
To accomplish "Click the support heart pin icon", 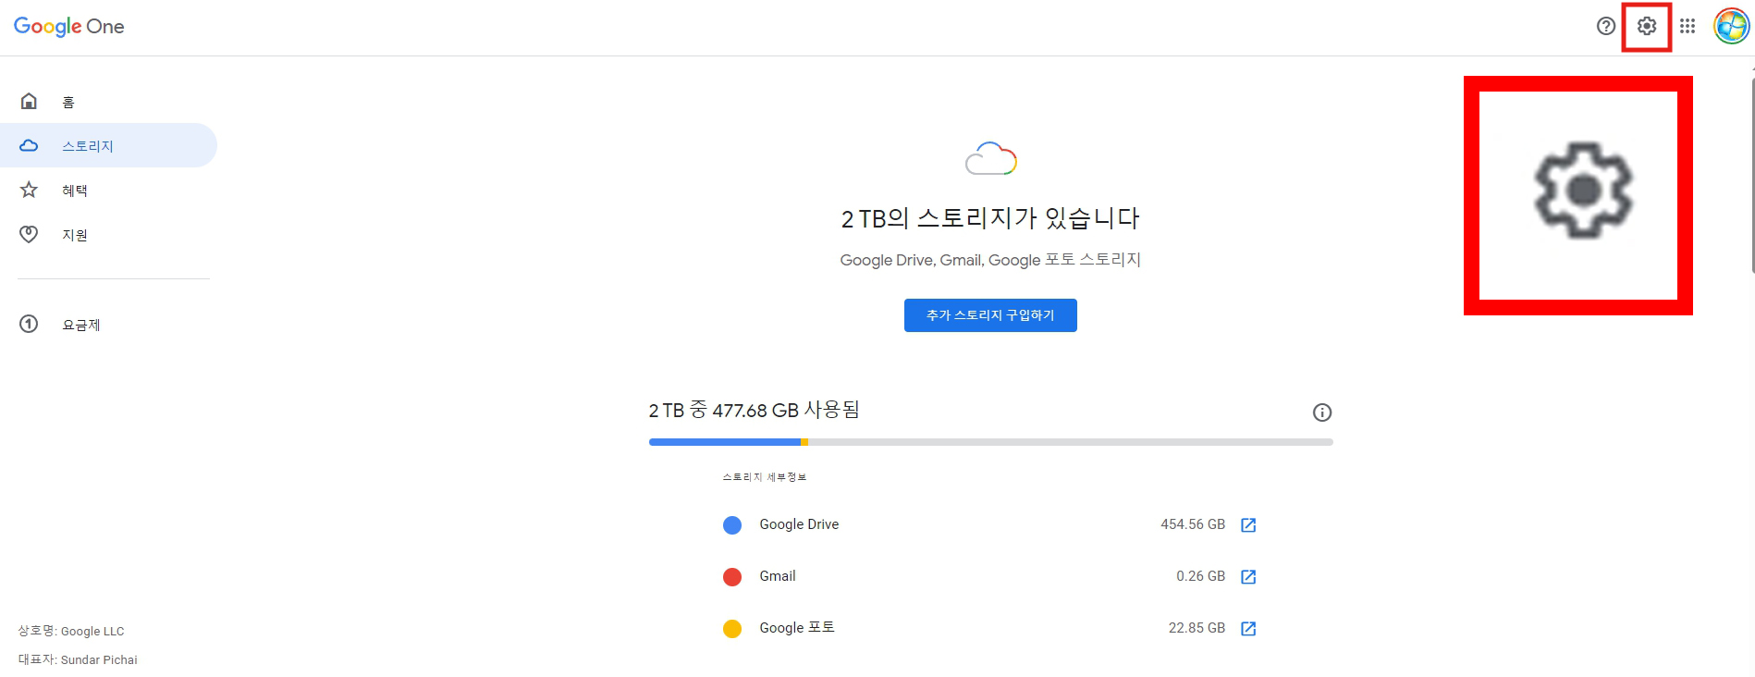I will coord(29,234).
